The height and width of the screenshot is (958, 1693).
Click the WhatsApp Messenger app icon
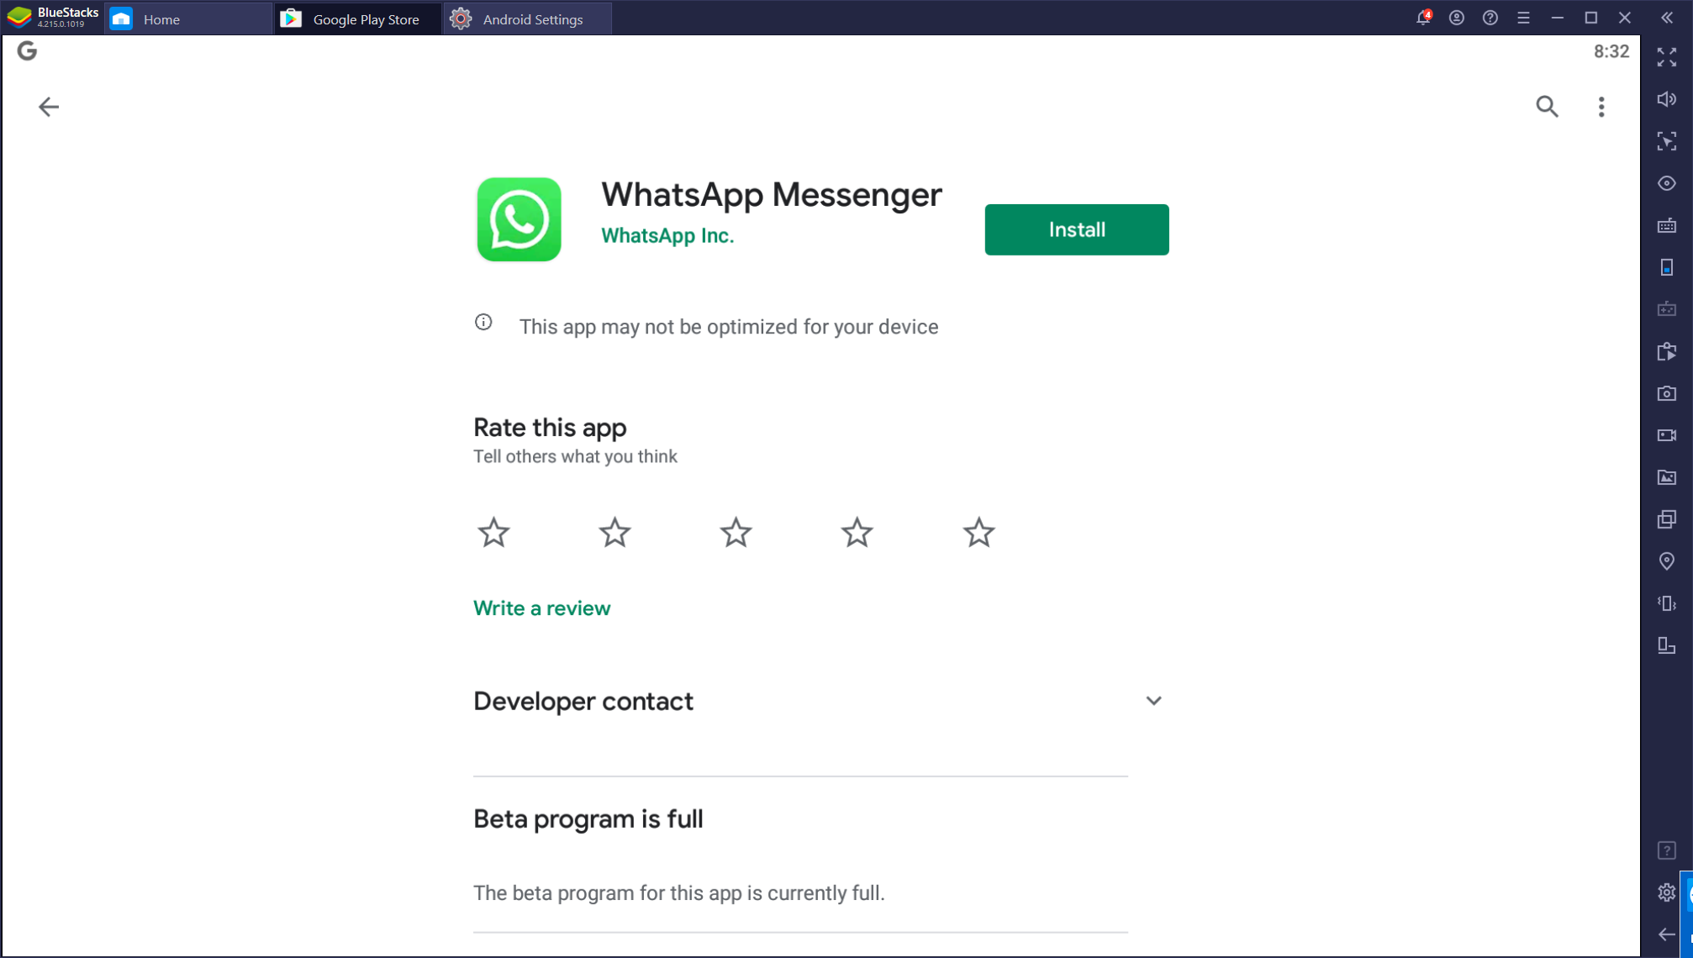(x=518, y=219)
